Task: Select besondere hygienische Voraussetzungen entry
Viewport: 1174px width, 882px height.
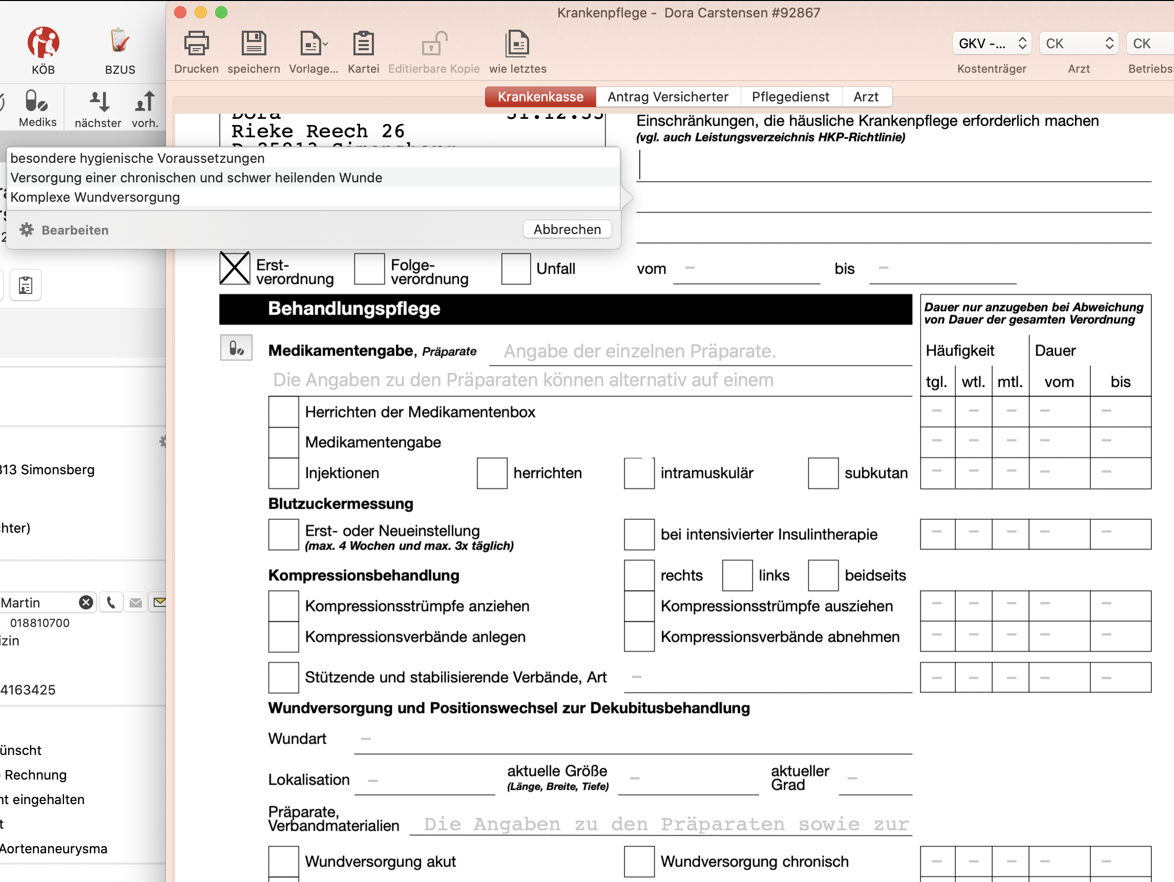Action: 313,158
